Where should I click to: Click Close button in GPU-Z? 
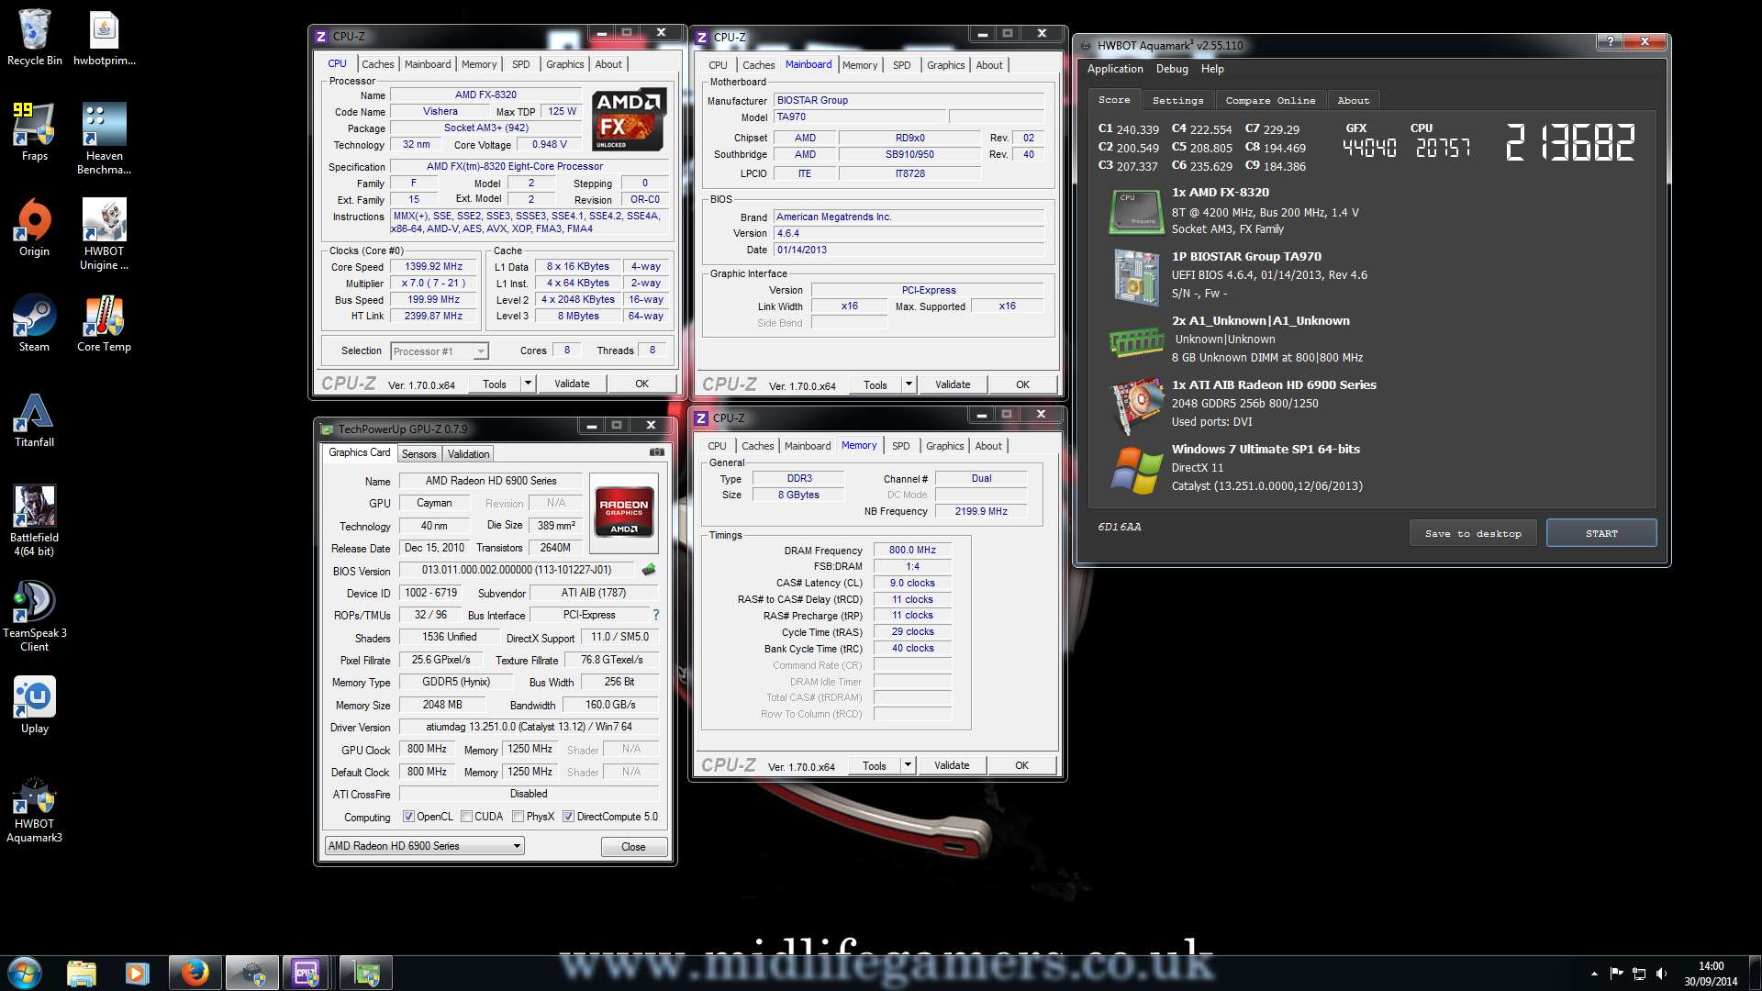[x=633, y=847]
